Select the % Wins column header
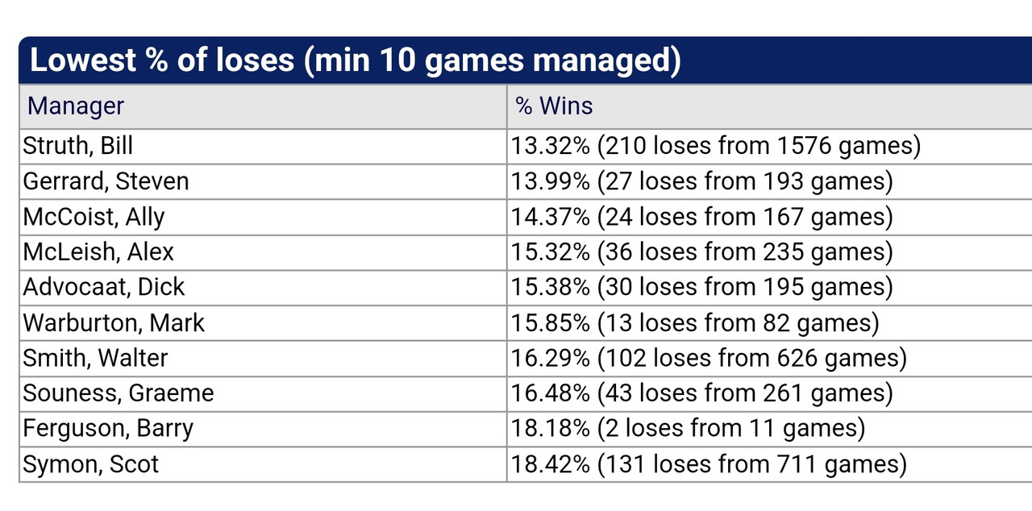 tap(554, 106)
